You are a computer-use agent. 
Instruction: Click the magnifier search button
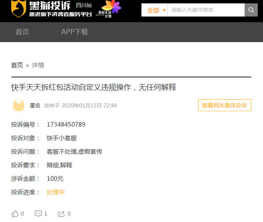[251, 10]
